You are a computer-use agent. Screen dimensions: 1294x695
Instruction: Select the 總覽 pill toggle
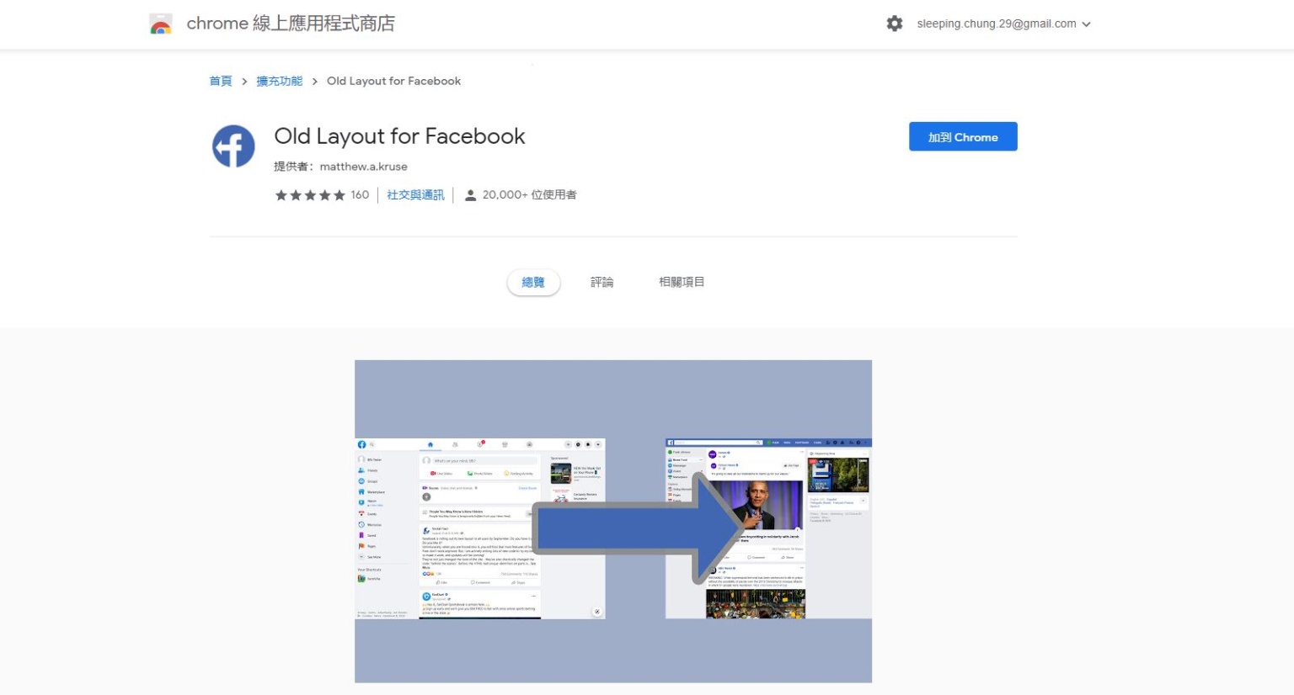coord(532,282)
